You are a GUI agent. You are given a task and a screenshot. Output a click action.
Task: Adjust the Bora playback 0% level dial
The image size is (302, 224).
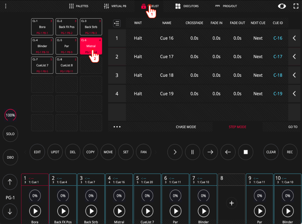click(35, 196)
